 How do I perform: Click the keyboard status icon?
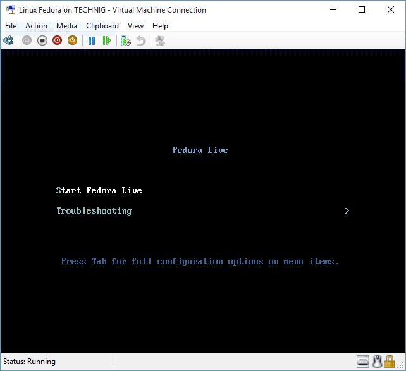point(363,362)
